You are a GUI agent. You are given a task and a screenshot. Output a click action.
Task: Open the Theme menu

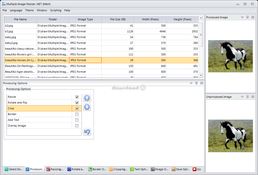pyautogui.click(x=29, y=10)
